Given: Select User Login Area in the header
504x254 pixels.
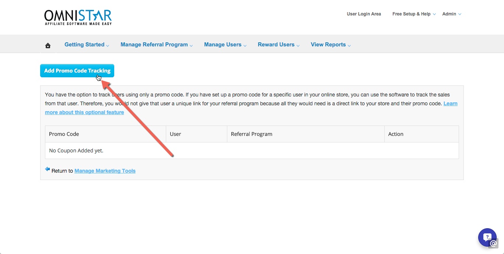Looking at the screenshot, I should 364,14.
